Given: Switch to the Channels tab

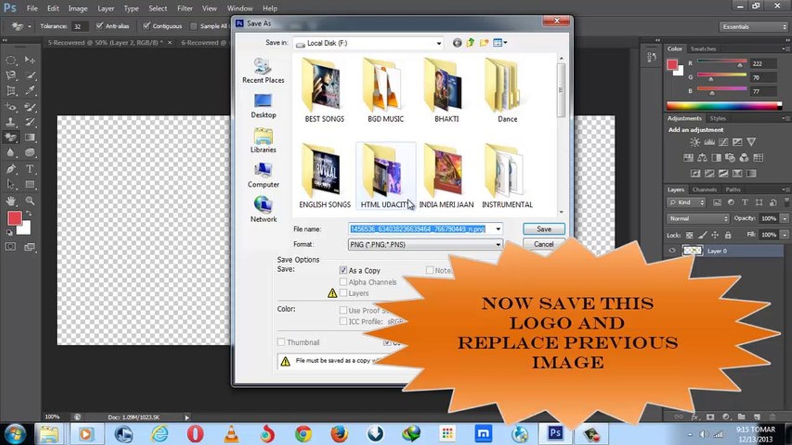Looking at the screenshot, I should click(704, 190).
